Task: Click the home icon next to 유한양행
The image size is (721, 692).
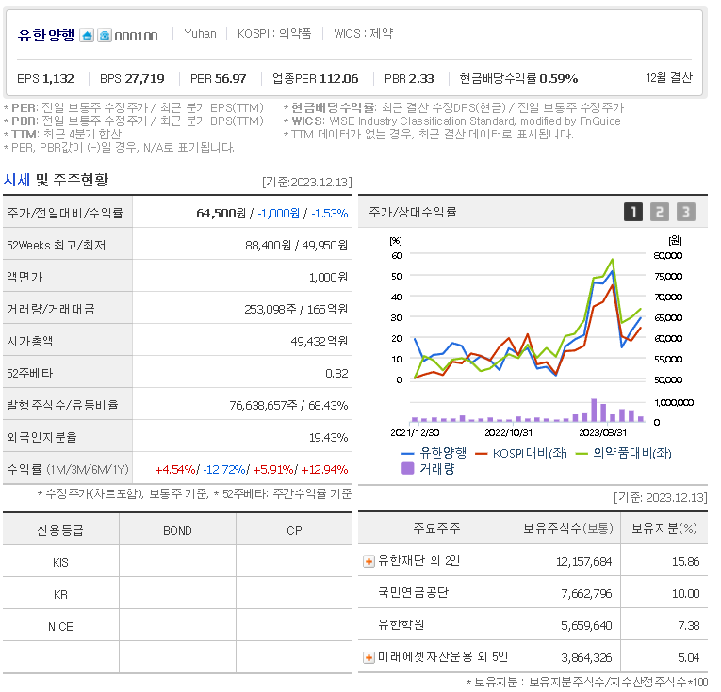Action: (87, 36)
